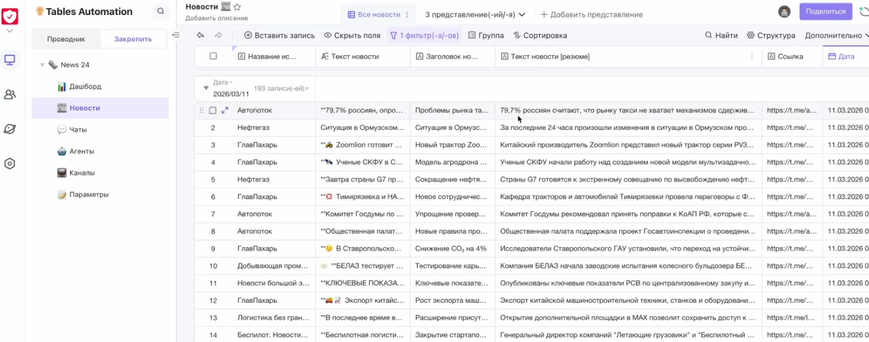
Task: Click the Поделиться button
Action: click(826, 11)
